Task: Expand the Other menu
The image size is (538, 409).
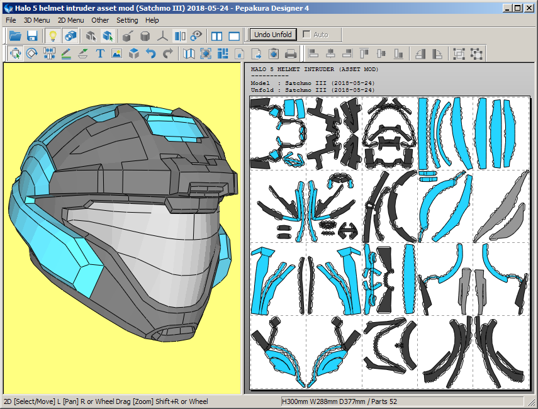Action: [100, 20]
